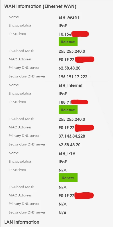Image resolution: width=113 pixels, height=227 pixels.
Task: Click the ETH_IPTV name value
Action: point(67,153)
